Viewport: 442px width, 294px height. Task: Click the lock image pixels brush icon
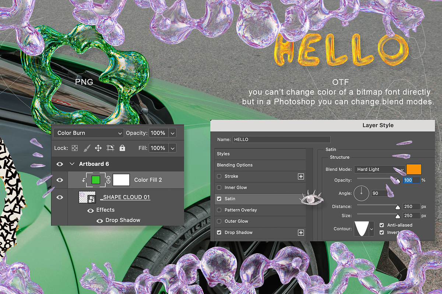pyautogui.click(x=87, y=148)
